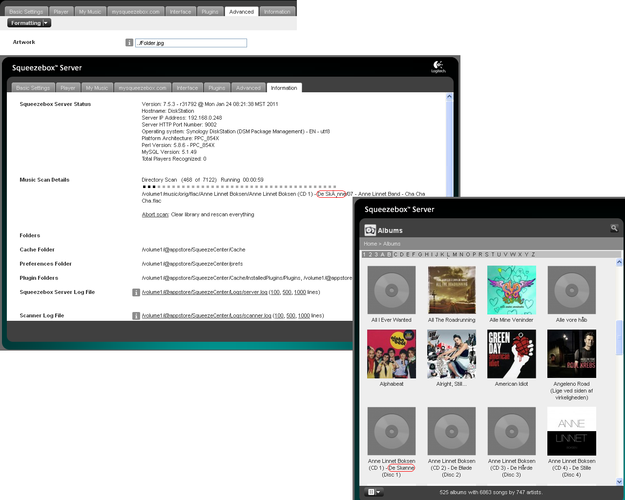This screenshot has height=500, width=625.
Task: Click info icon beside Scanner Log File
Action: [136, 316]
